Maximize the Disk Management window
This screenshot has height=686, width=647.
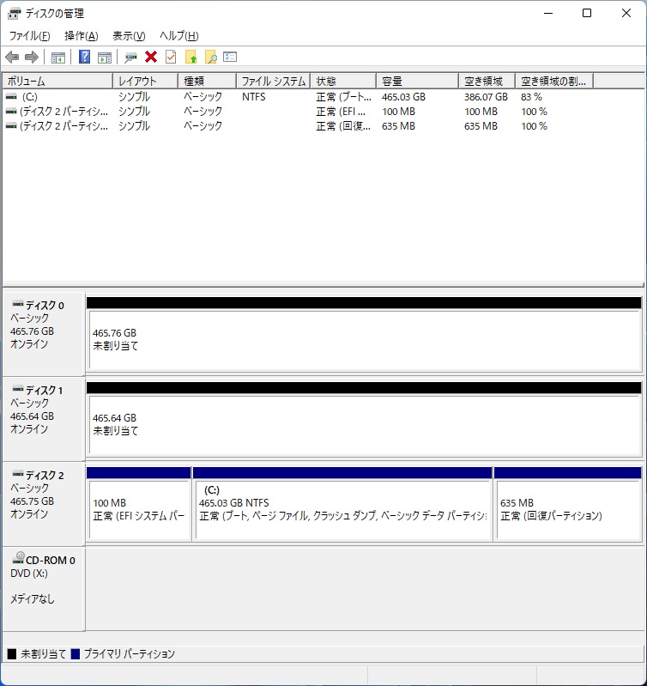587,13
